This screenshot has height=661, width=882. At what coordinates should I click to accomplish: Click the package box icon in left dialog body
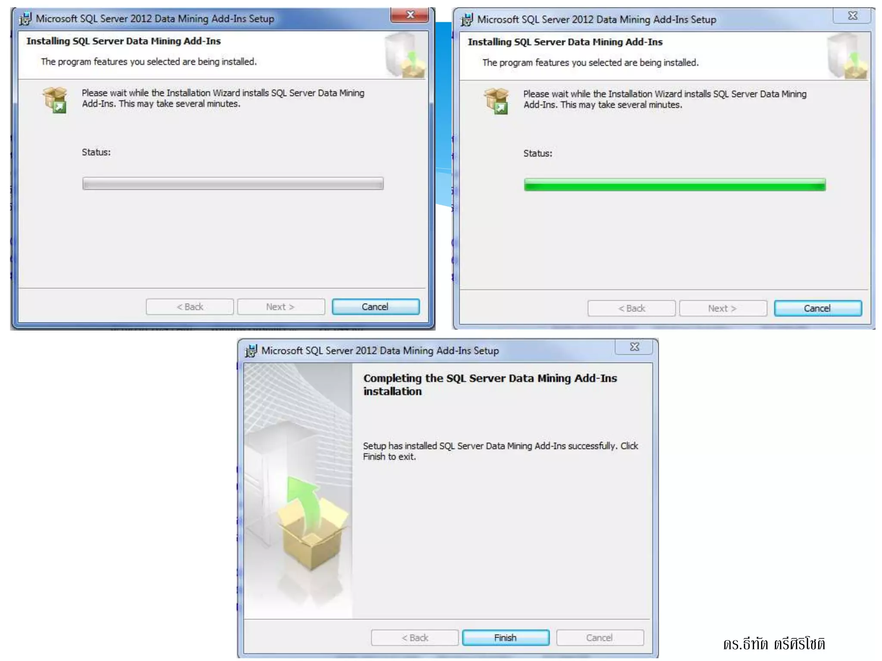[55, 99]
